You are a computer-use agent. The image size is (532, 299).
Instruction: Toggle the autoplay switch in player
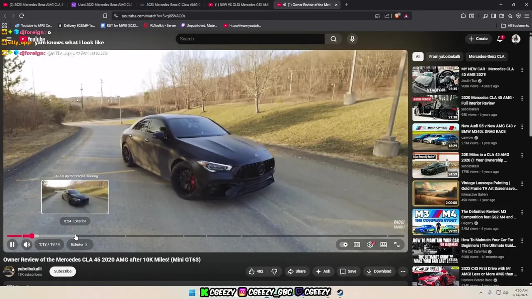[x=343, y=245]
